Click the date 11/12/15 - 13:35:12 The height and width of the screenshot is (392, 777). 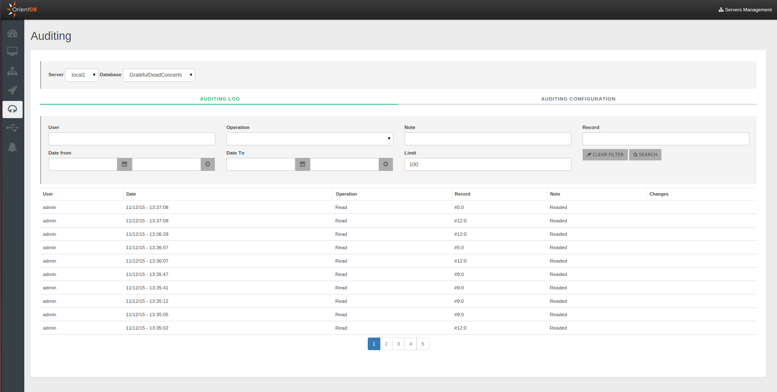pyautogui.click(x=147, y=301)
